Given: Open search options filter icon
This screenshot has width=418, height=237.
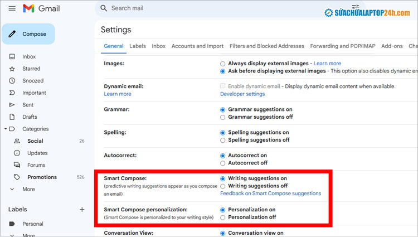Looking at the screenshot, I should click(x=356, y=7).
